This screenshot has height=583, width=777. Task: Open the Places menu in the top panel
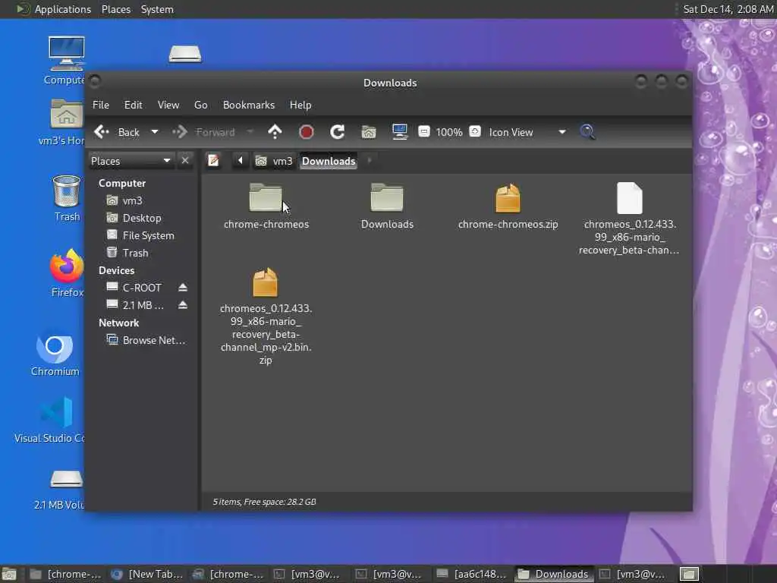(x=116, y=9)
